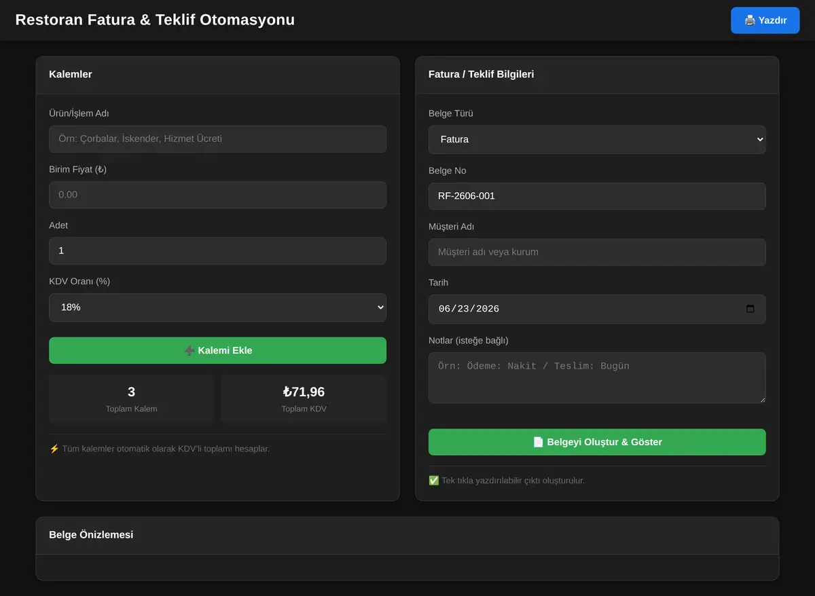
Task: Focus the Ürün/İşlem Adı input field
Action: point(217,138)
